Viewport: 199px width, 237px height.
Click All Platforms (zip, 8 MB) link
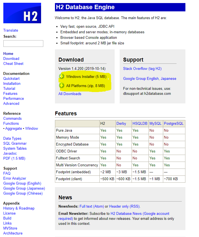point(85,86)
